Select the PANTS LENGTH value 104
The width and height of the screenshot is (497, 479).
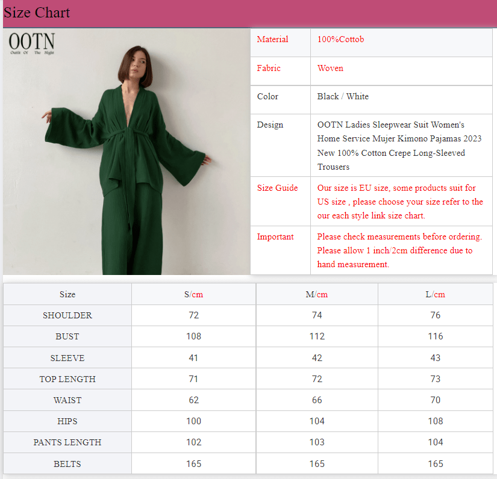(x=435, y=442)
